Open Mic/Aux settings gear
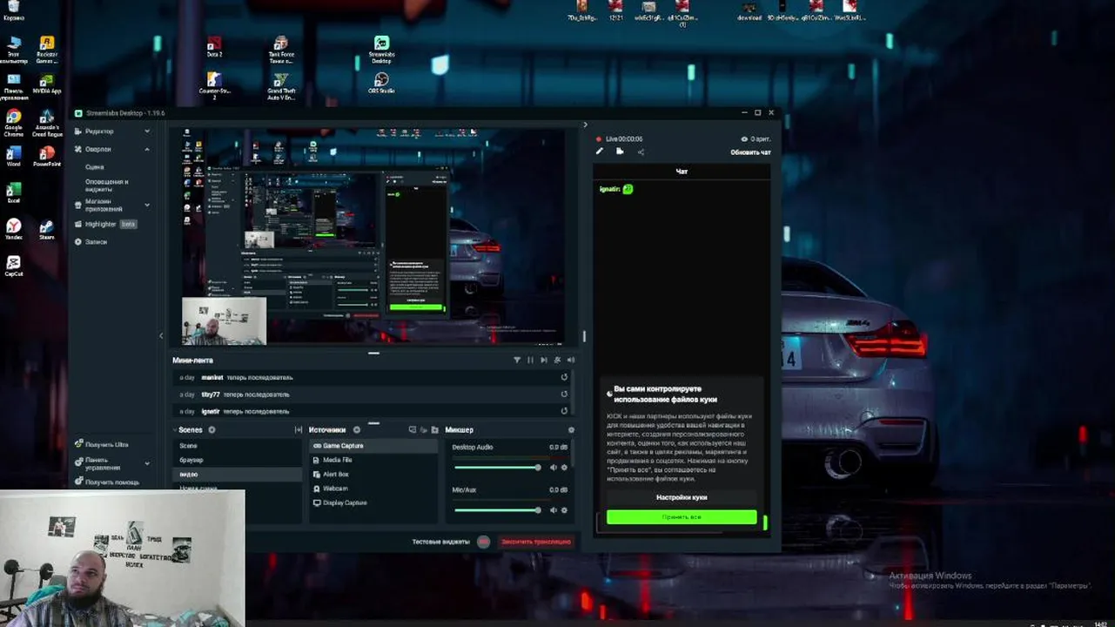 [x=564, y=510]
